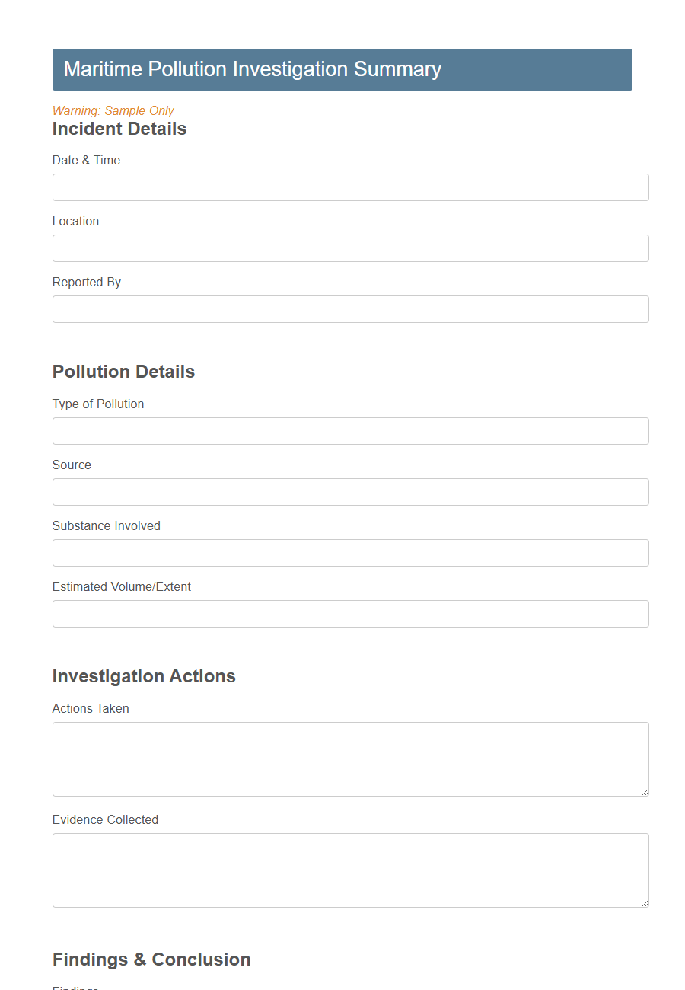This screenshot has width=685, height=990.
Task: Click the Reported By input field
Action: pos(350,309)
